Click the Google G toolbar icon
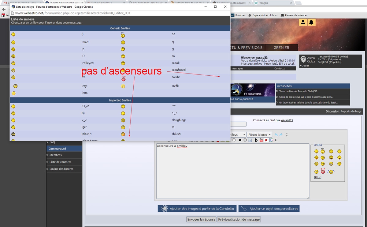The image size is (367, 227). 271,140
